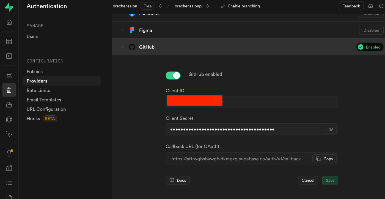Click the Feedback button
The image size is (385, 199).
(351, 6)
